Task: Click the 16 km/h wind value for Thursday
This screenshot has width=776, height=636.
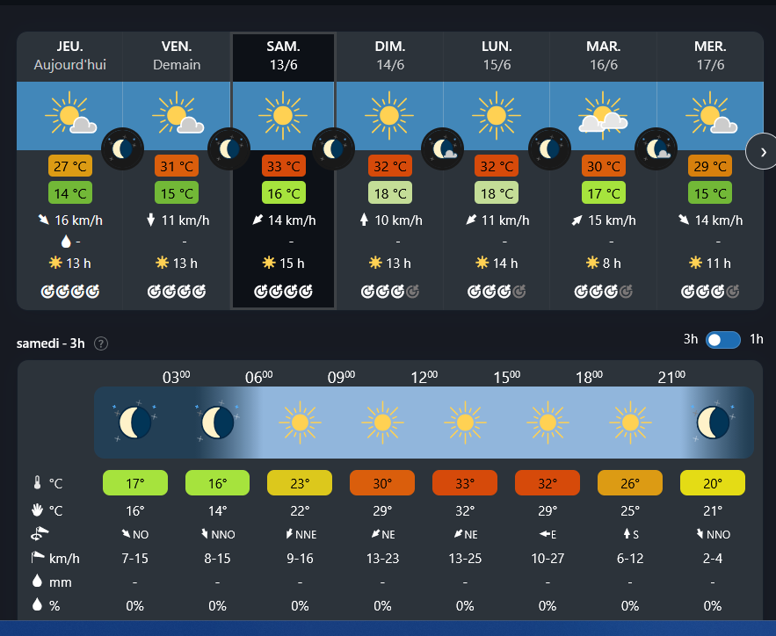Action: (x=79, y=220)
